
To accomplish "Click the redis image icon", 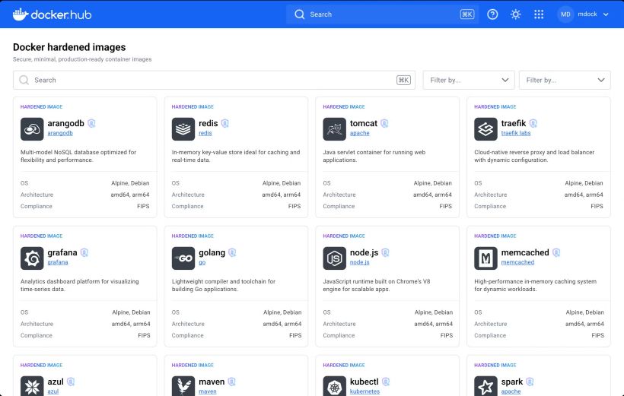I will click(183, 128).
